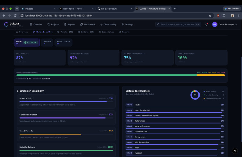The image size is (242, 157).
Task: Open a new browser tab
Action: coord(175,9)
